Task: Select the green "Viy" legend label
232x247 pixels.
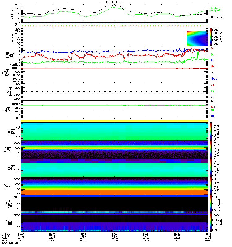Action: click(212, 91)
